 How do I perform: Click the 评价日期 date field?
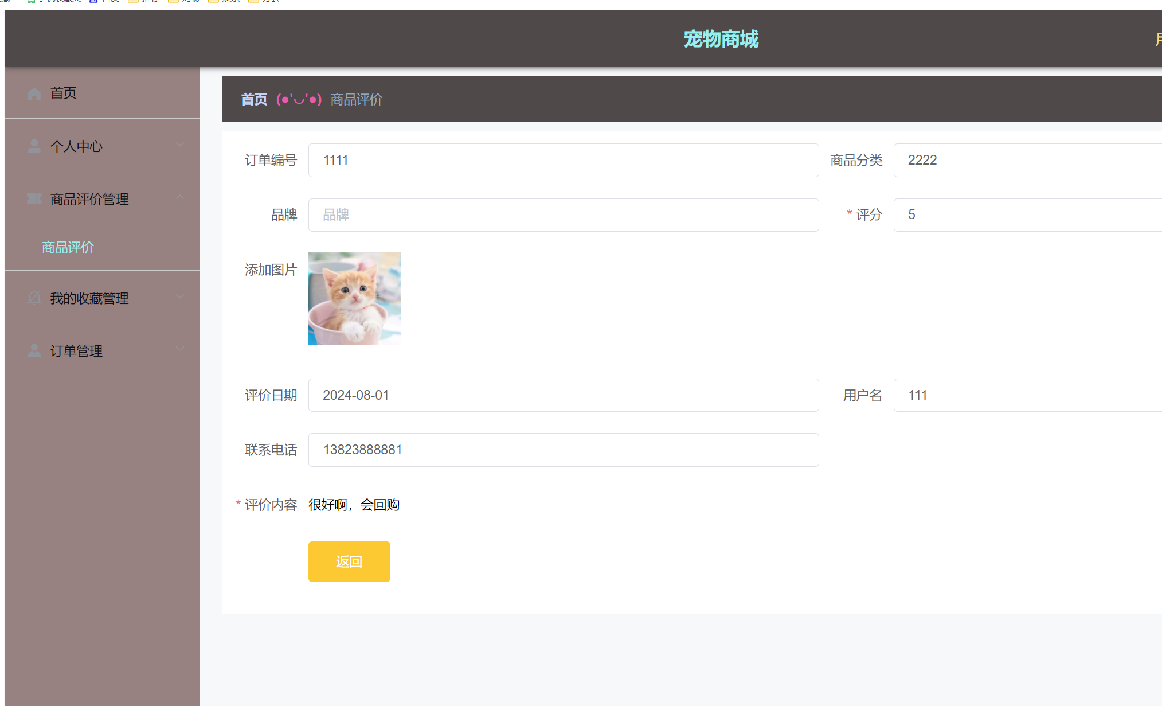point(563,395)
